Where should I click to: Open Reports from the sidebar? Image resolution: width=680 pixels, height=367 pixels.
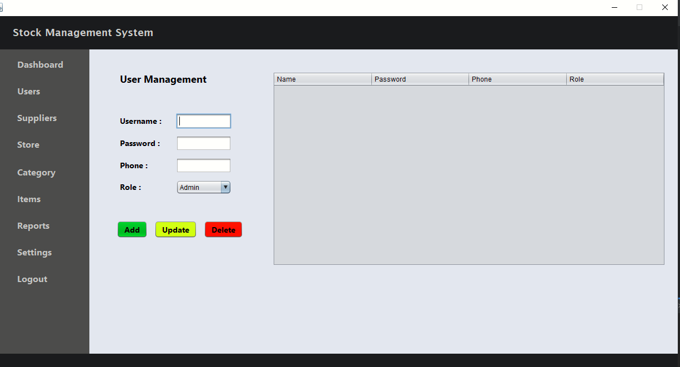point(33,226)
